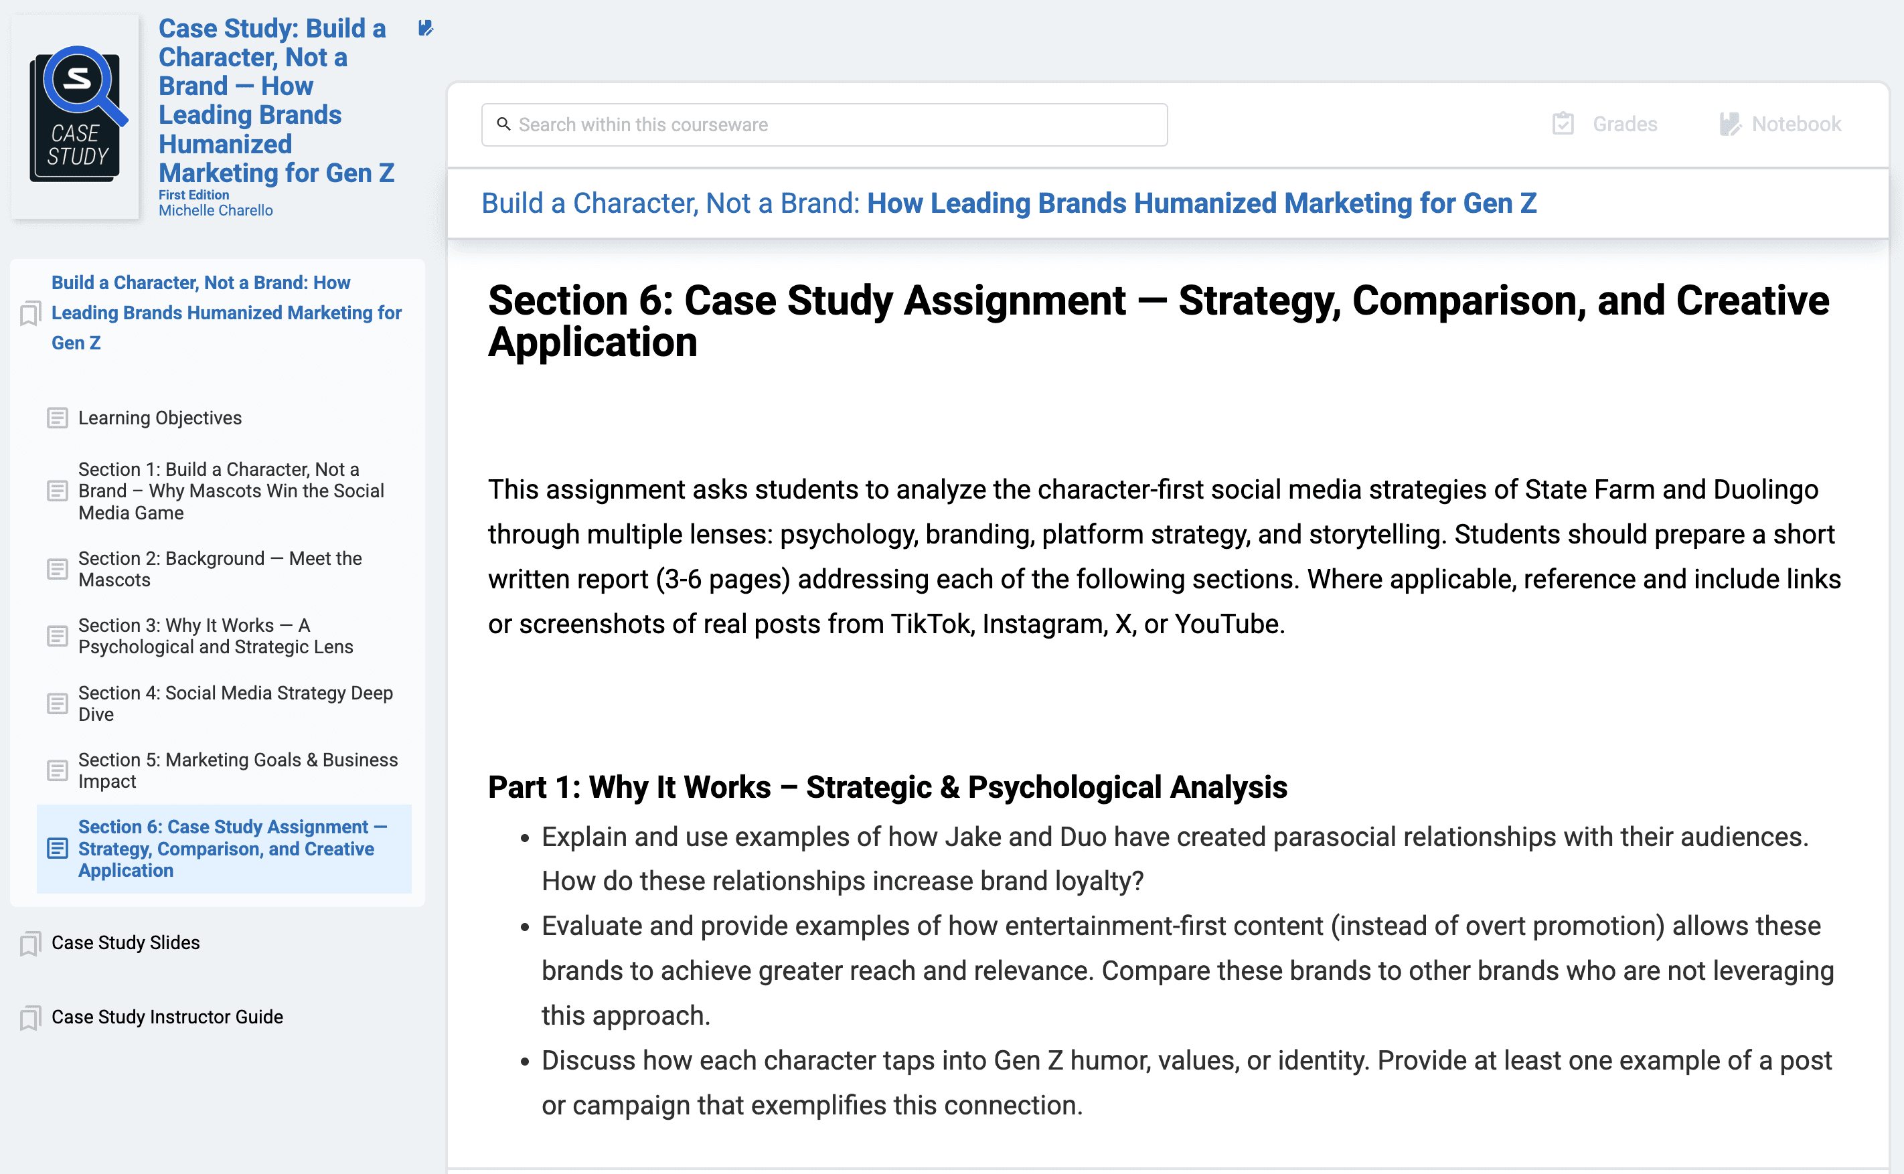
Task: Select Section 3: Why It Works
Action: (x=215, y=637)
